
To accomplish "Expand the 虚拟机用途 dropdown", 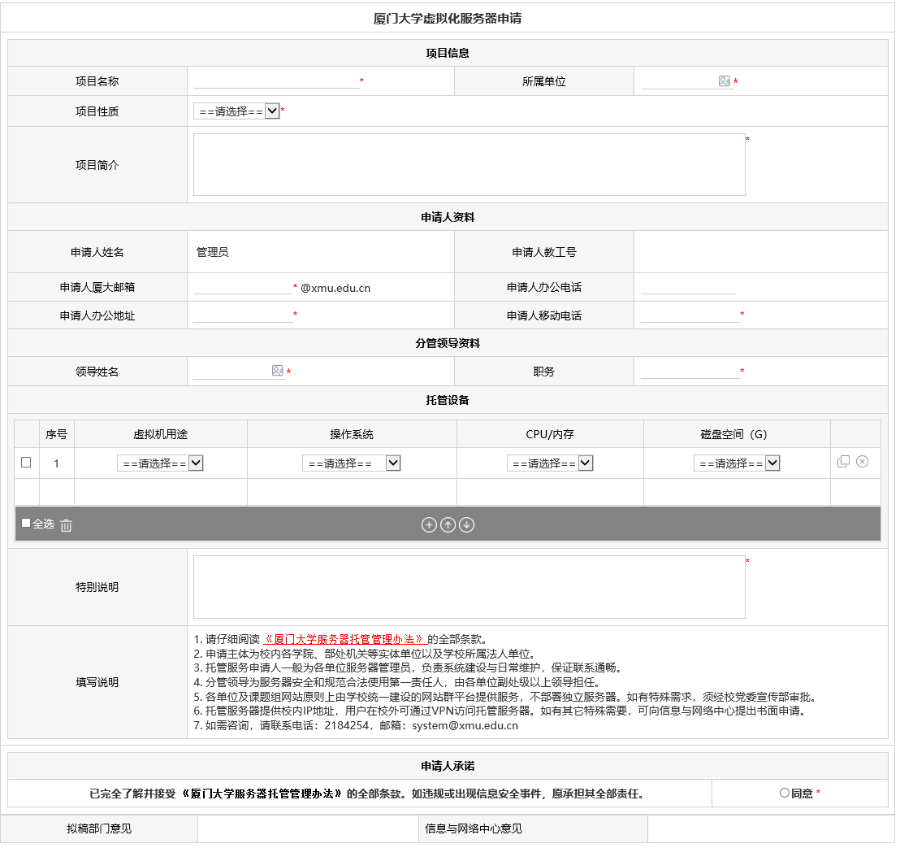I will click(x=160, y=463).
